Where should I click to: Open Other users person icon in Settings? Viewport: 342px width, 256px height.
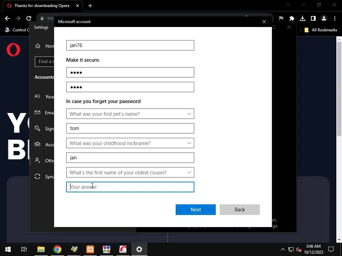(37, 160)
